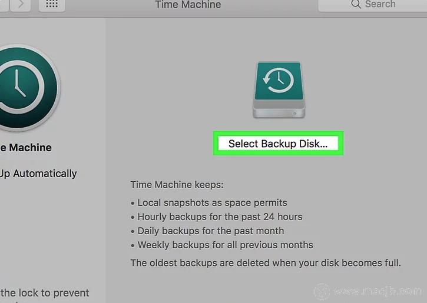The width and height of the screenshot is (427, 303).
Task: Click the Time Machine window title
Action: [x=188, y=5]
